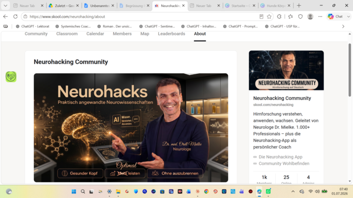Click the 1k members count
The width and height of the screenshot is (353, 198).
click(264, 179)
